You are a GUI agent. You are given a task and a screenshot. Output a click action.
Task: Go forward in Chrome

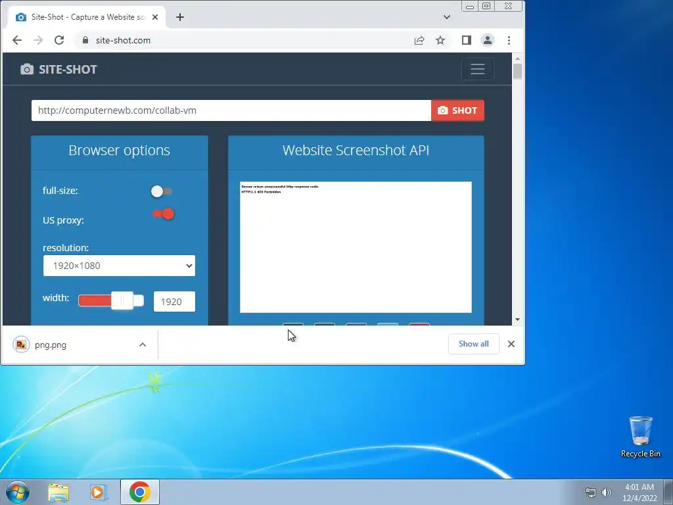pos(38,40)
